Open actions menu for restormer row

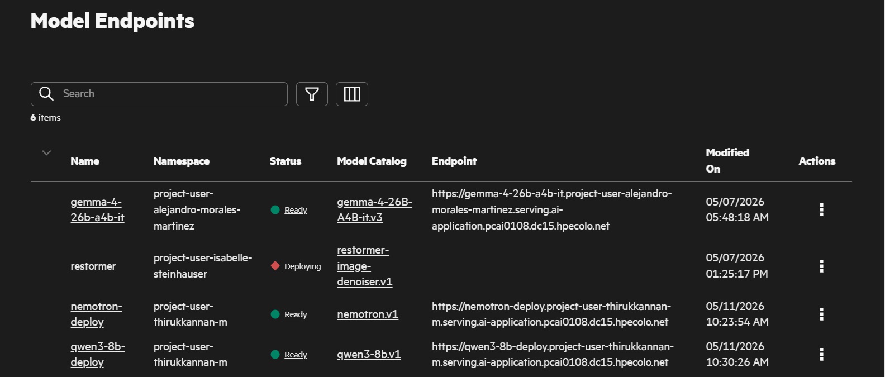click(x=821, y=266)
